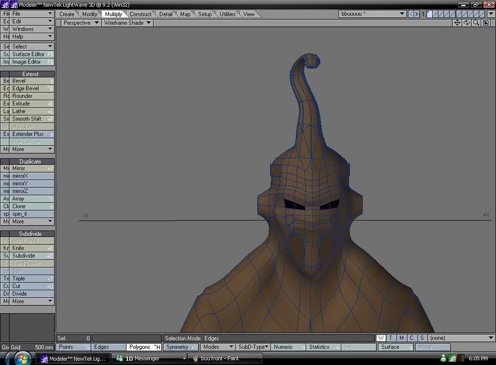The image size is (496, 365).
Task: Open the Numeric panel
Action: tap(288, 347)
